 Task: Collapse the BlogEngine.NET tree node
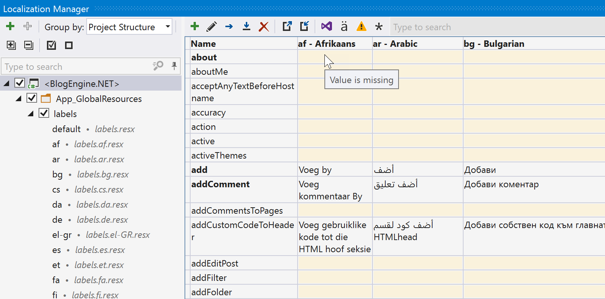pos(6,83)
